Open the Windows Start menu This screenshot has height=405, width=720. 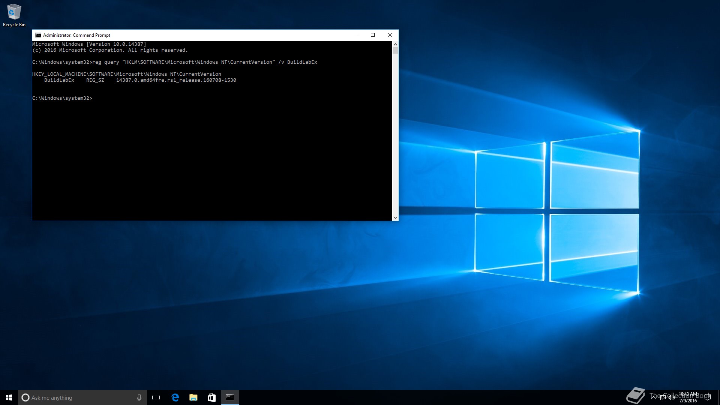tap(9, 397)
